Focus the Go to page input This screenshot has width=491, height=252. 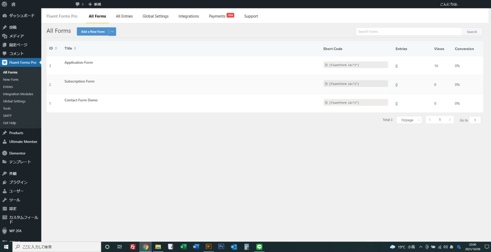[x=475, y=120]
